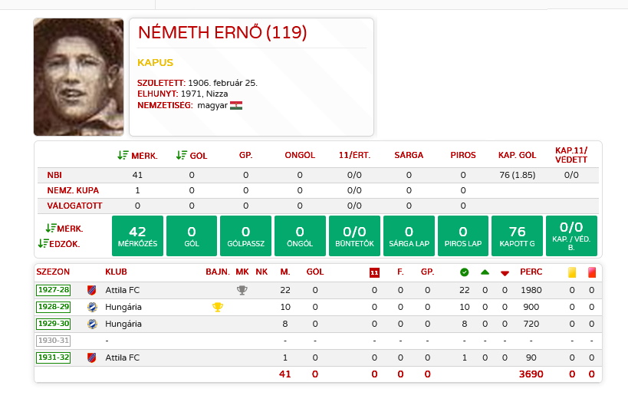Click the KAPUS position label
This screenshot has width=628, height=402.
point(155,62)
